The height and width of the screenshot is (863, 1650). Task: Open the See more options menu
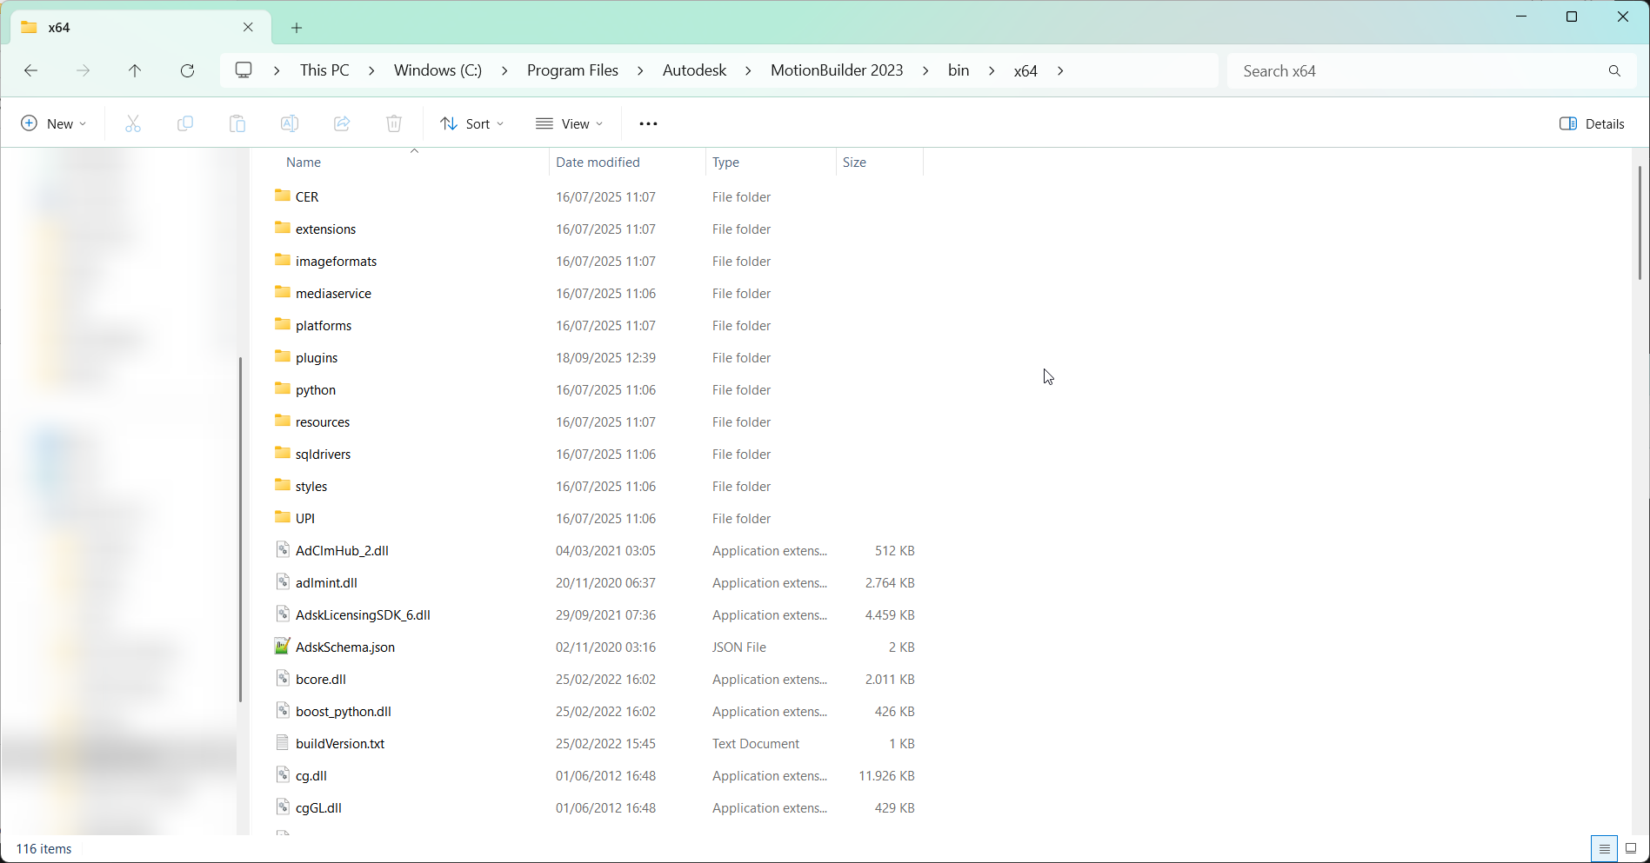648,123
